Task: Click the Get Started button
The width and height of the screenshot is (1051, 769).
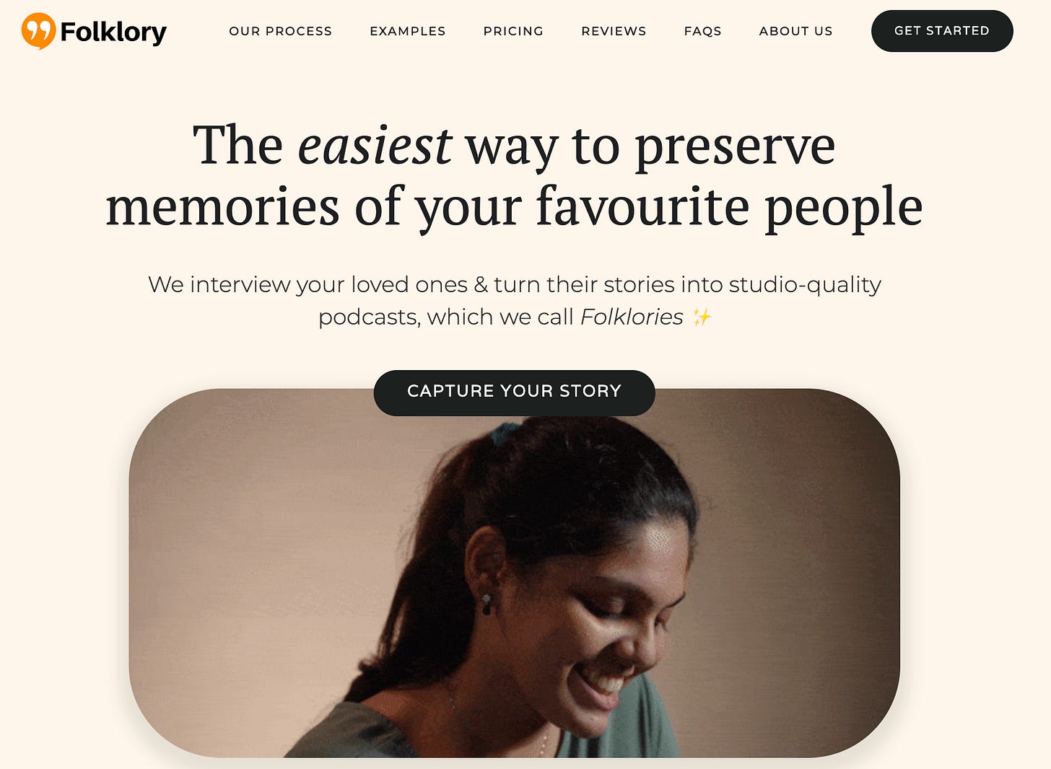Action: coord(942,31)
